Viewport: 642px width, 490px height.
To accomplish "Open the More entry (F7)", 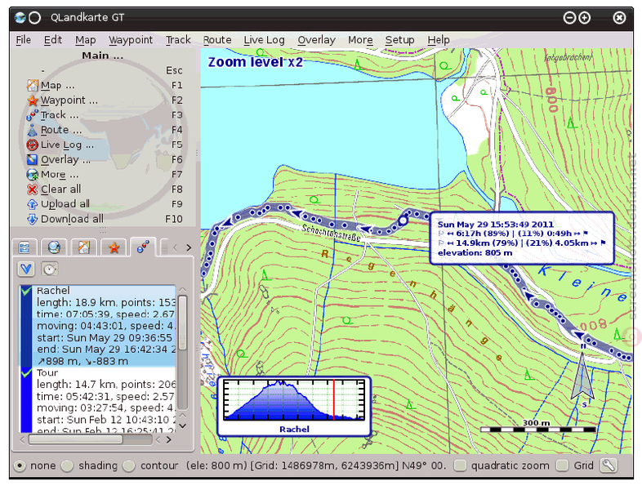I will [x=105, y=175].
